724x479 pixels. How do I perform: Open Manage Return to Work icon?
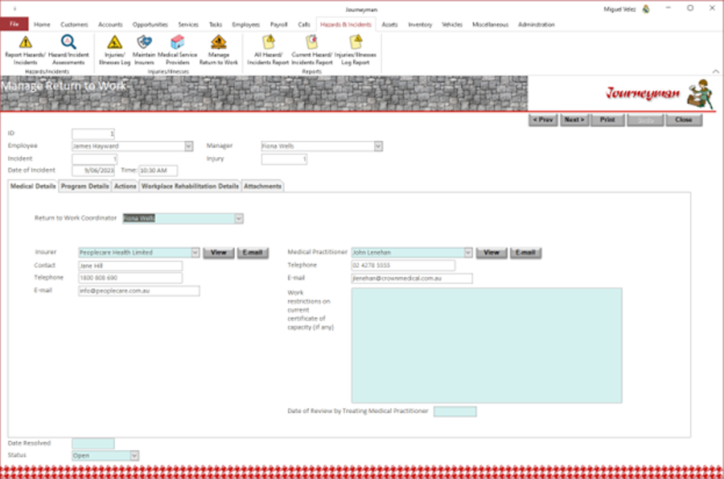point(218,43)
